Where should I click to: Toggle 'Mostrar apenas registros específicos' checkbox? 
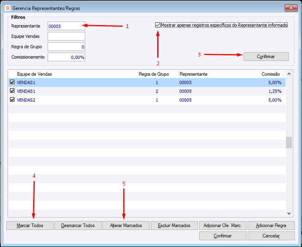(x=158, y=25)
